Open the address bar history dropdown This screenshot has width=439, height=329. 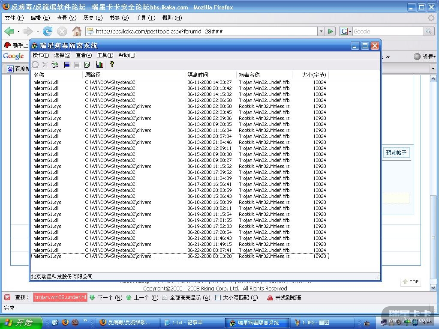click(x=321, y=31)
